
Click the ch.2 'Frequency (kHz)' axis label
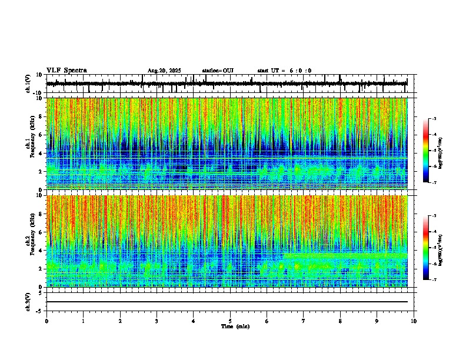coord(32,234)
